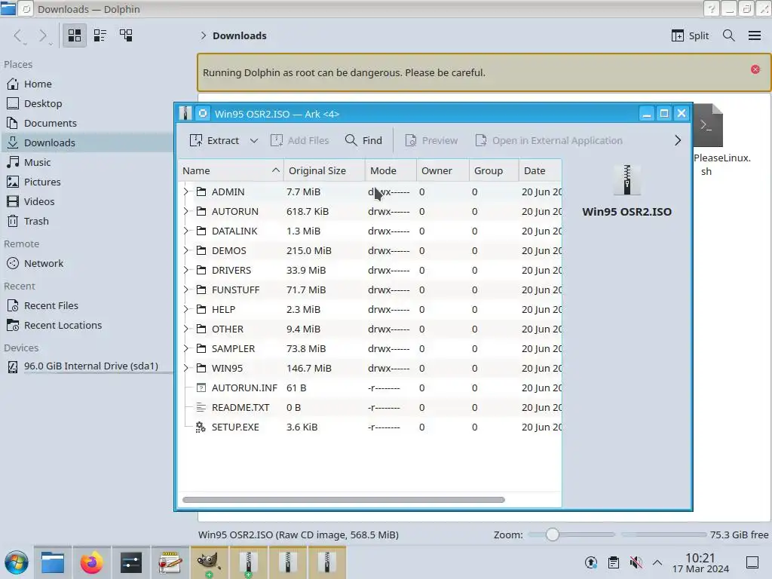Sort by Owner column header
The width and height of the screenshot is (772, 579).
click(443, 171)
